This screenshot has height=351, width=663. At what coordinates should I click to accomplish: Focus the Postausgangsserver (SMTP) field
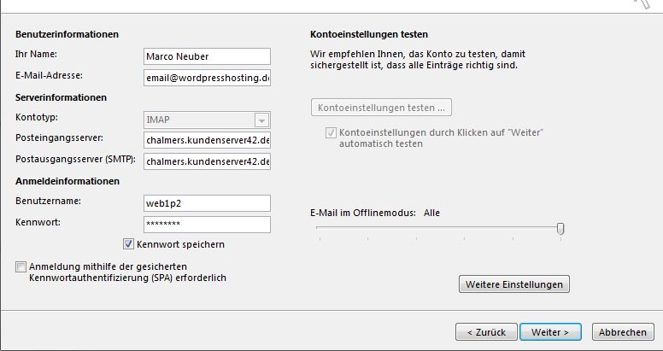207,161
